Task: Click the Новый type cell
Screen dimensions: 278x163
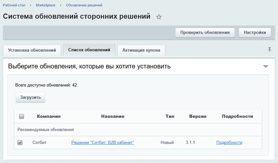Action: point(167,142)
